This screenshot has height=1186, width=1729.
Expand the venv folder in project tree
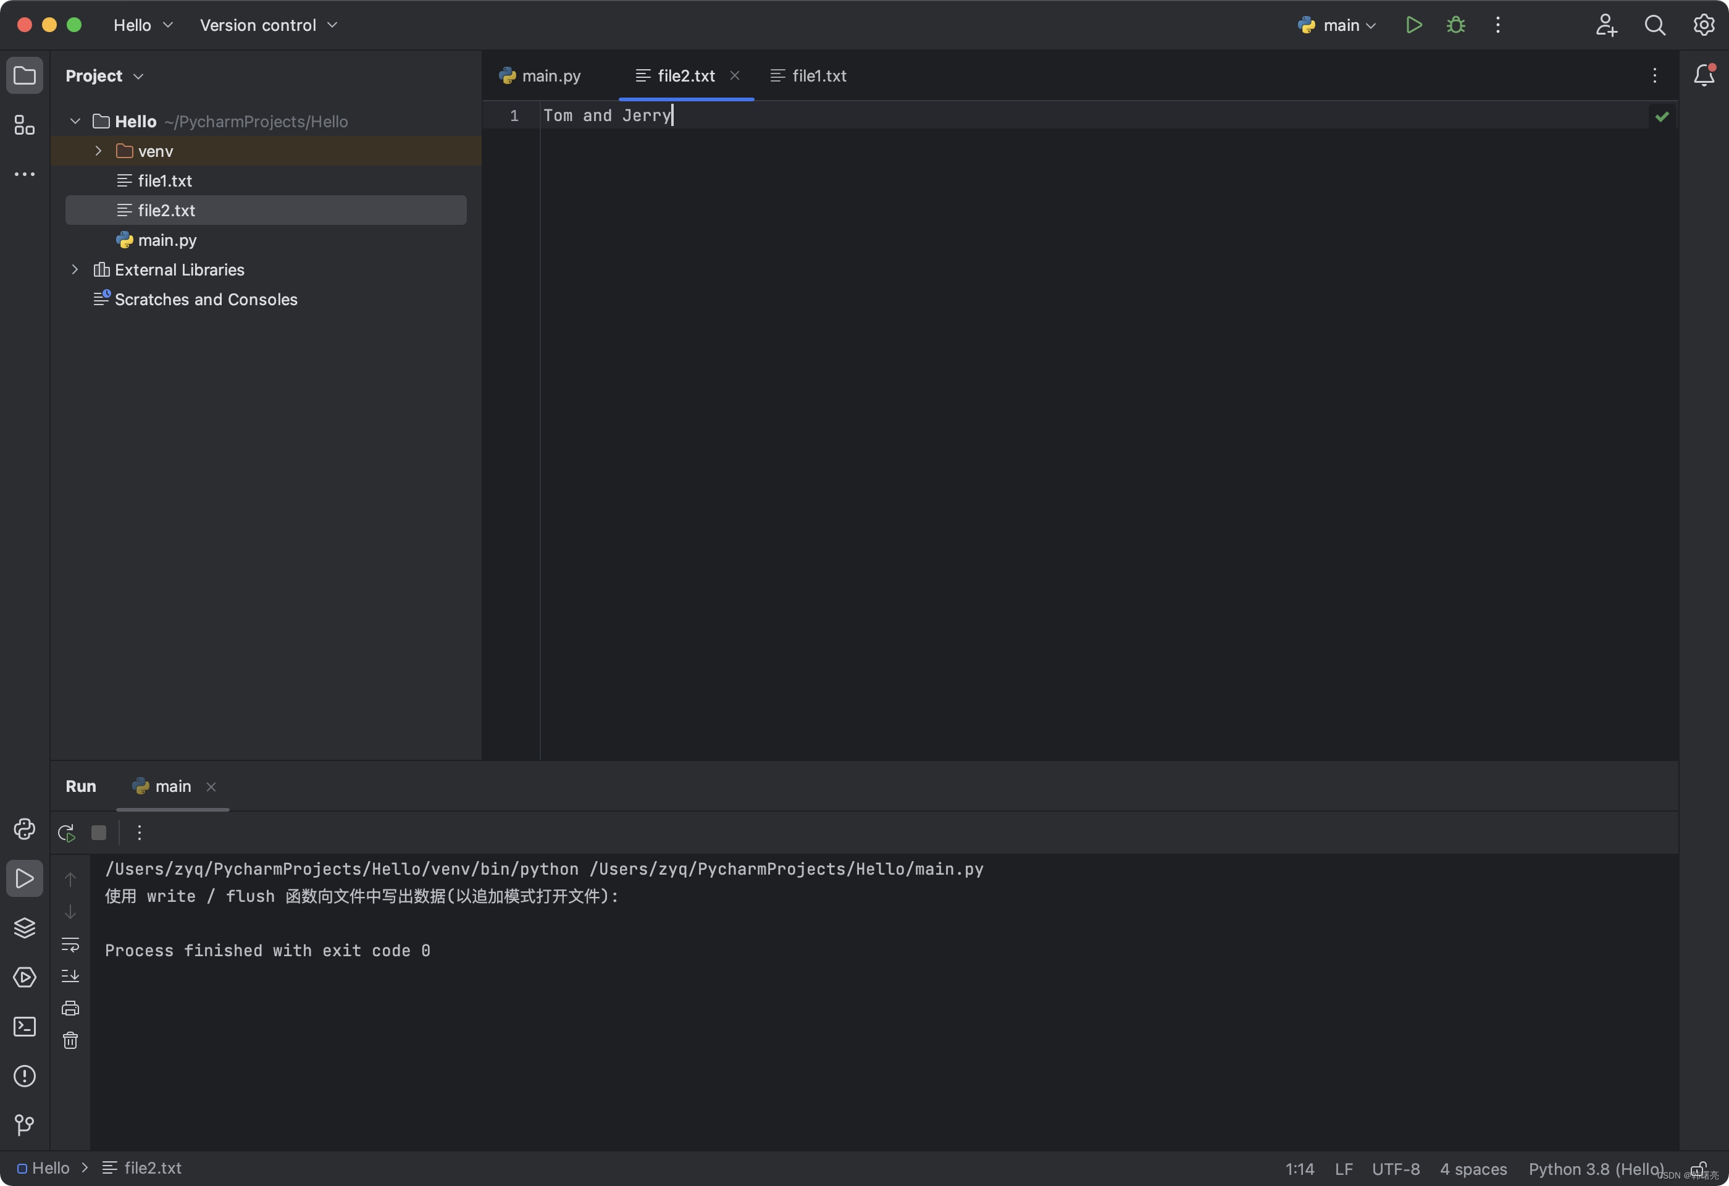[99, 150]
